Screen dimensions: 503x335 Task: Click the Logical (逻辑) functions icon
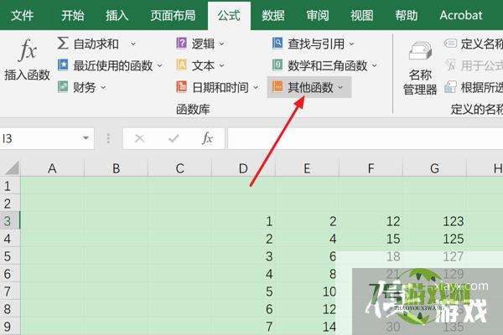(182, 44)
